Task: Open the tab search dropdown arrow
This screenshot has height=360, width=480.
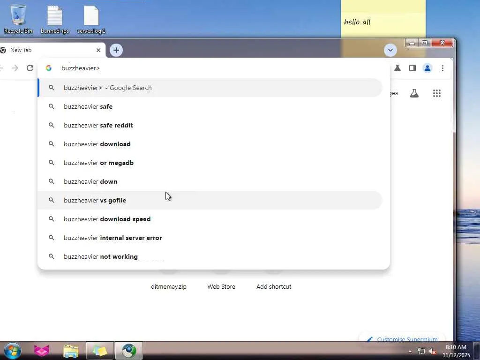Action: [390, 50]
